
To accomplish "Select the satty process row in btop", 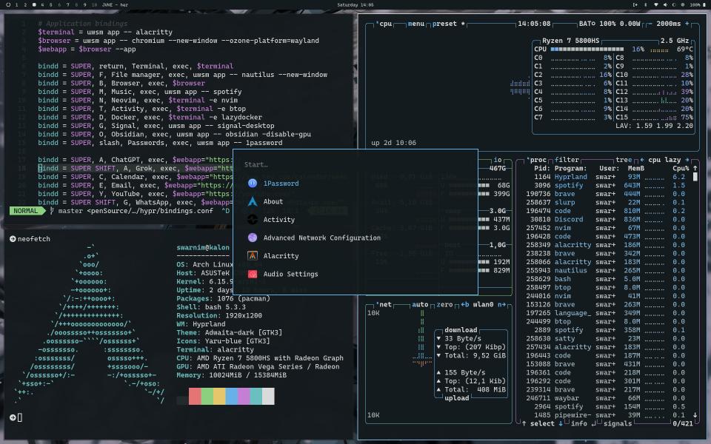I will 605,338.
